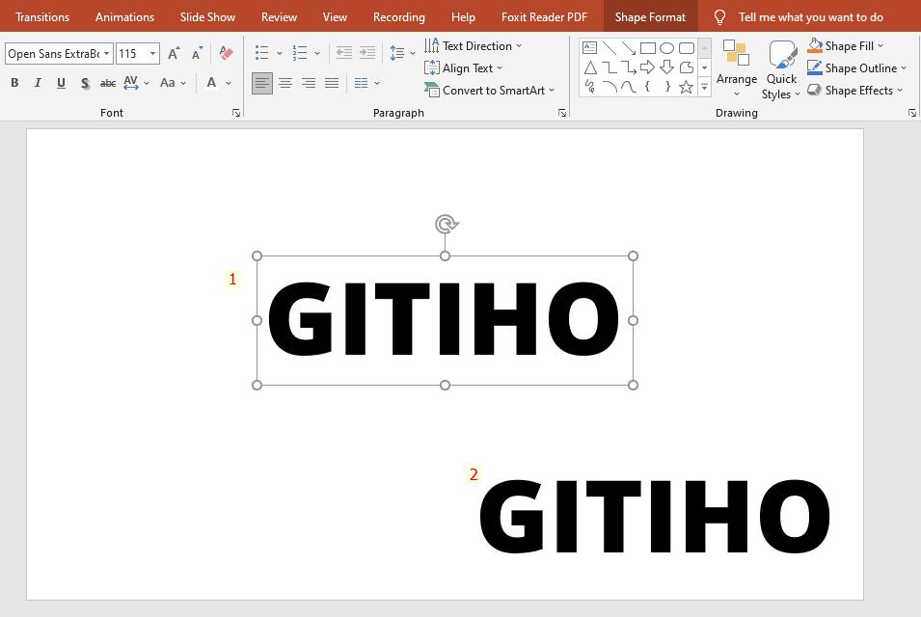Click the Text Direction icon

[430, 45]
